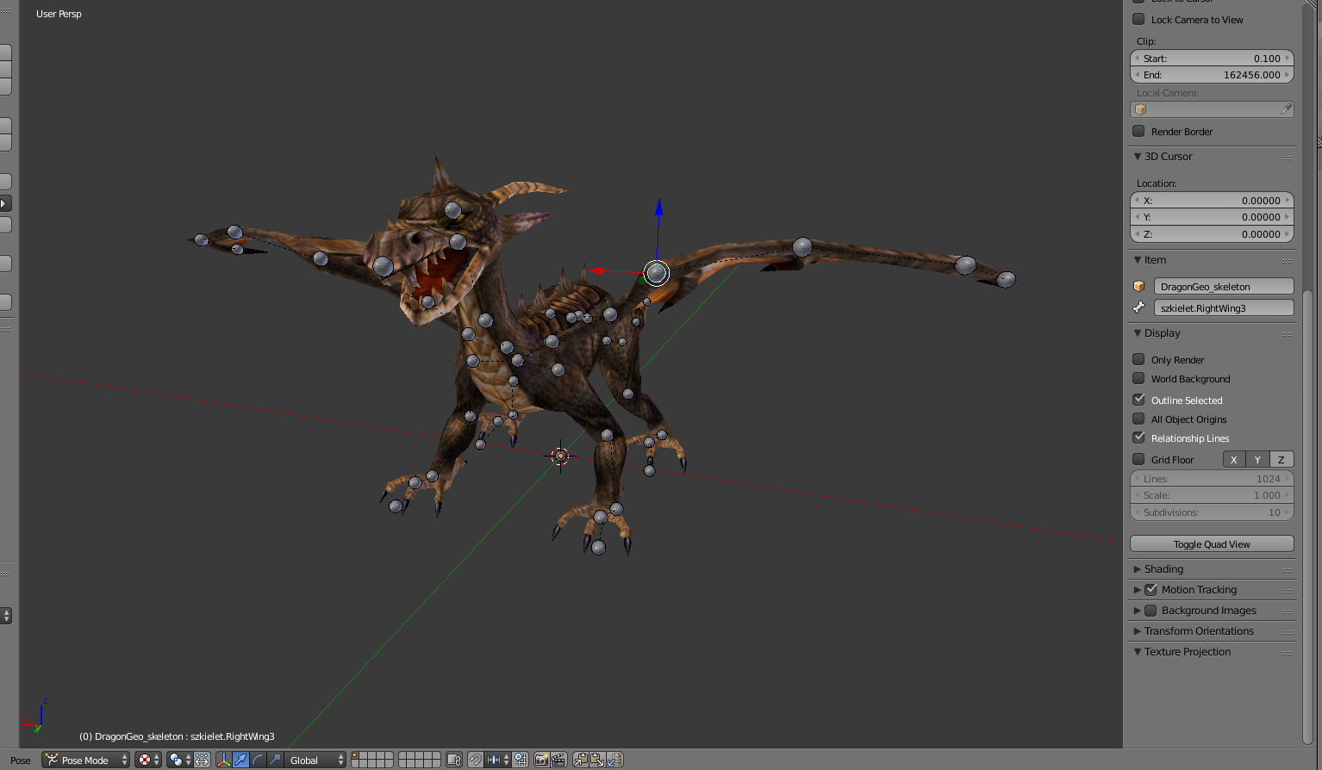Adjust the 3D Cursor X location field
Screen dimensions: 1322x770
1212,200
